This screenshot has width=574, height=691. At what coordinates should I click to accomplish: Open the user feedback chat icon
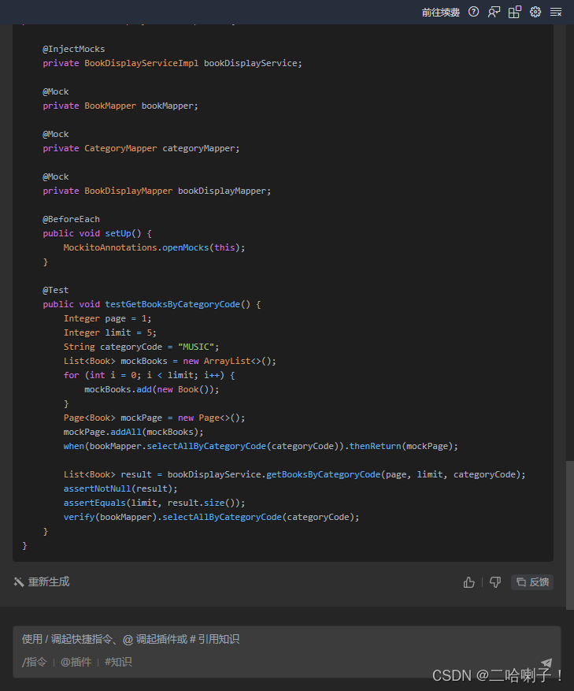click(x=494, y=12)
